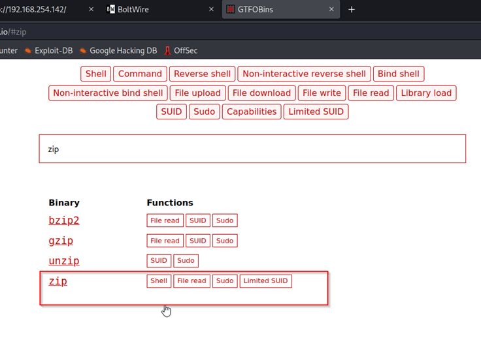Open gzip SUID function
Screen dimensions: 481x347
tap(198, 241)
